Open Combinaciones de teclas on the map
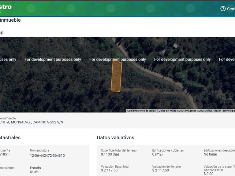 click(141, 111)
